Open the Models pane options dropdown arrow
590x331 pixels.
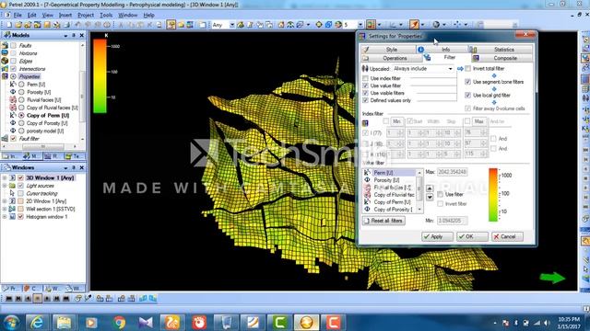pos(65,35)
